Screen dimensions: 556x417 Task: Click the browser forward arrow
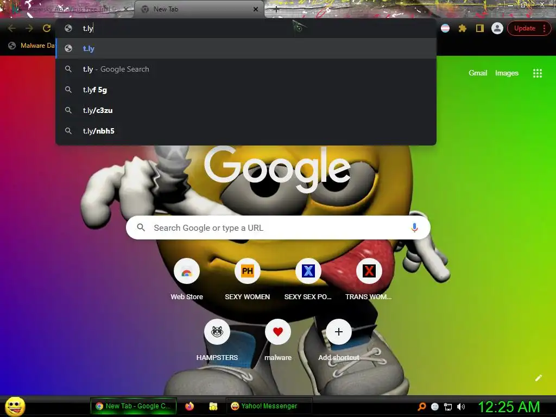[x=29, y=28]
